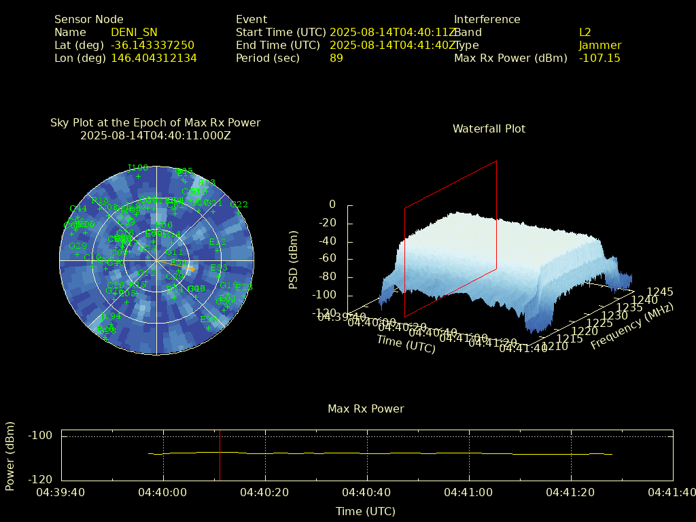The image size is (696, 522).
Task: Click the sensor node name DENI_SN
Action: click(134, 32)
